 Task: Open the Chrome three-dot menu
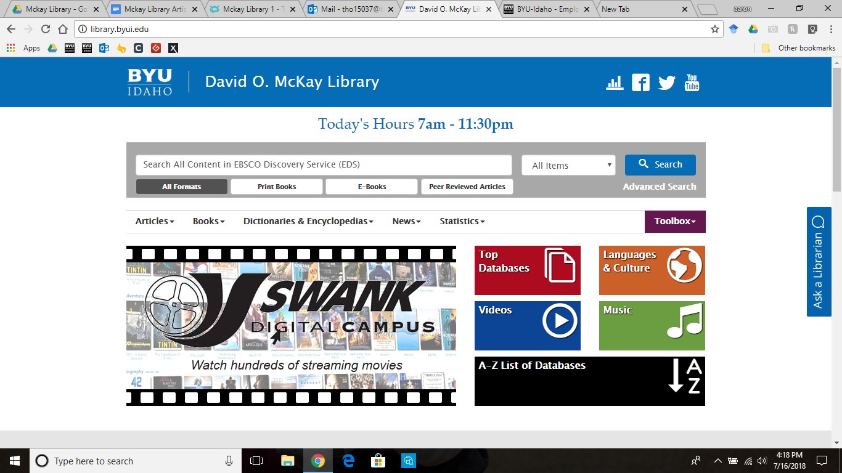(831, 29)
